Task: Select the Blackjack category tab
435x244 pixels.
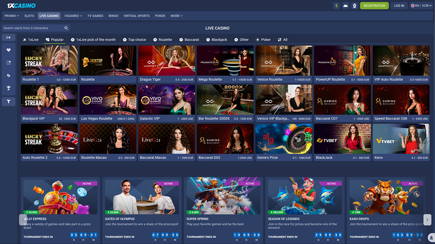Action: (217, 40)
